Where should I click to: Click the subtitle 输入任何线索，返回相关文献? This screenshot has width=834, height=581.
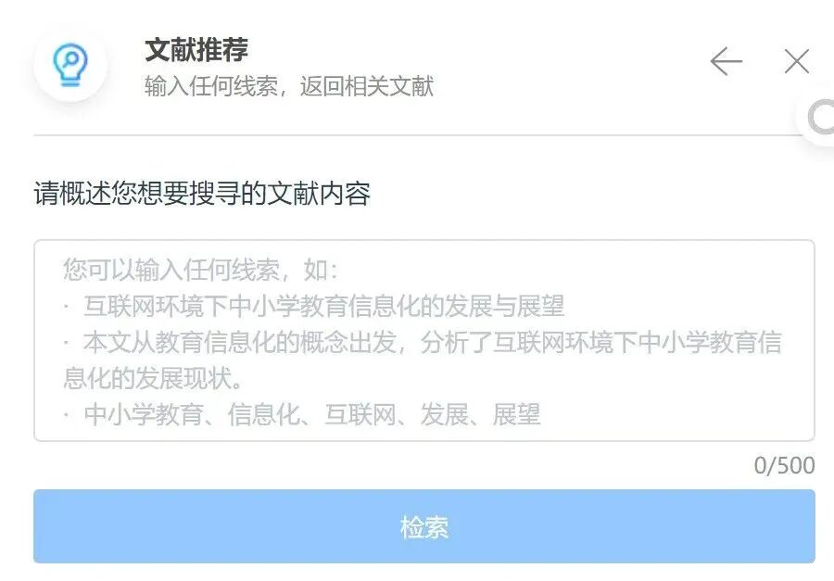pos(289,86)
